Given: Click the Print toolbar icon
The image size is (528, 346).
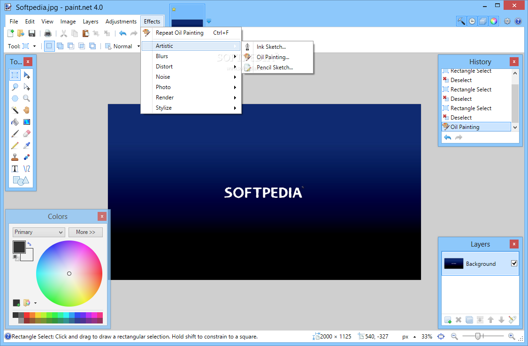Looking at the screenshot, I should 48,33.
